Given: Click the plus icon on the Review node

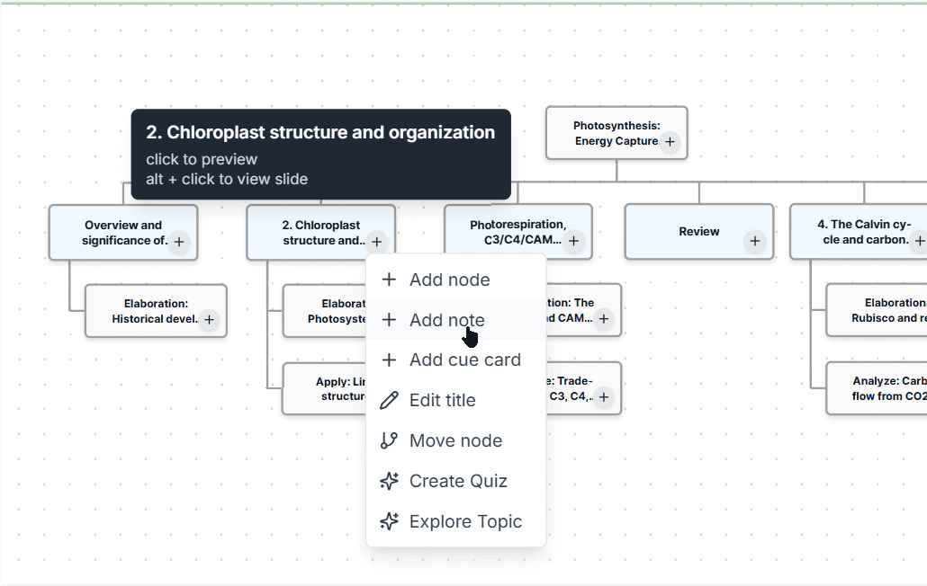Looking at the screenshot, I should click(x=754, y=240).
